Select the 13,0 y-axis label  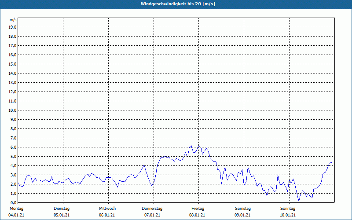point(12,83)
